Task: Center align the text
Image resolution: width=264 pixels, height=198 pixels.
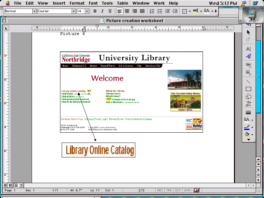Action: [x=127, y=11]
